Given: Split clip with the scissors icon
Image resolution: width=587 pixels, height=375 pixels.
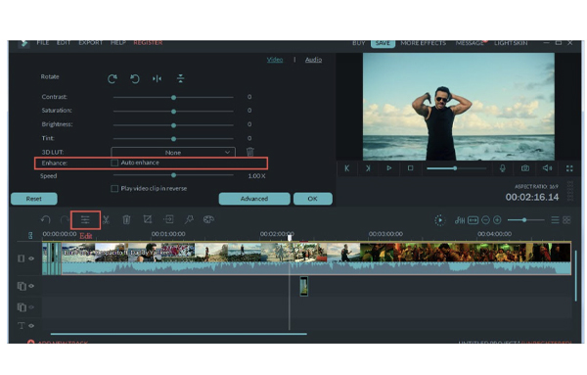Looking at the screenshot, I should (x=106, y=220).
